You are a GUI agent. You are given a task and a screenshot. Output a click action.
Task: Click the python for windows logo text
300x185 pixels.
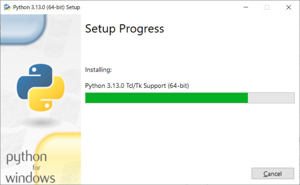pyautogui.click(x=30, y=167)
